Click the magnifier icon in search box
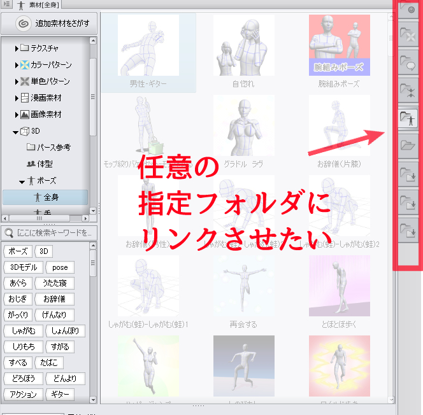 tap(9, 233)
